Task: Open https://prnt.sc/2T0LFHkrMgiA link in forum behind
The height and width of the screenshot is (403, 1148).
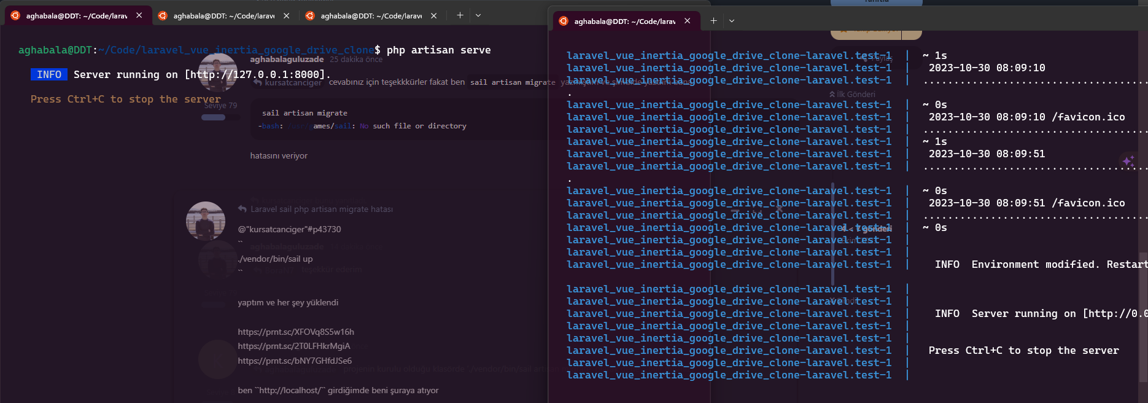Action: [x=294, y=346]
